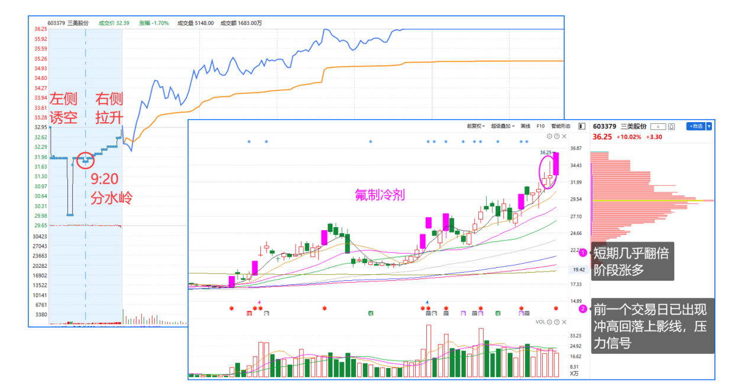Screen dimensions: 748x390
Task: Click the pink annotation marker numbered 1
Action: [x=582, y=253]
